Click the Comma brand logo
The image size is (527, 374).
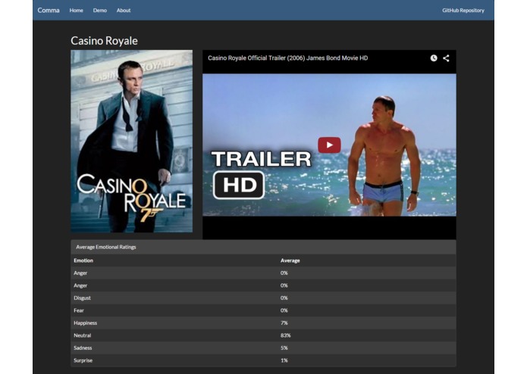(x=49, y=11)
